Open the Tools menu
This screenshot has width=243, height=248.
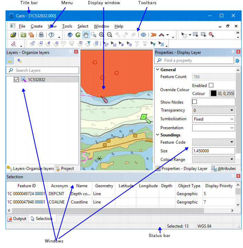[67, 26]
